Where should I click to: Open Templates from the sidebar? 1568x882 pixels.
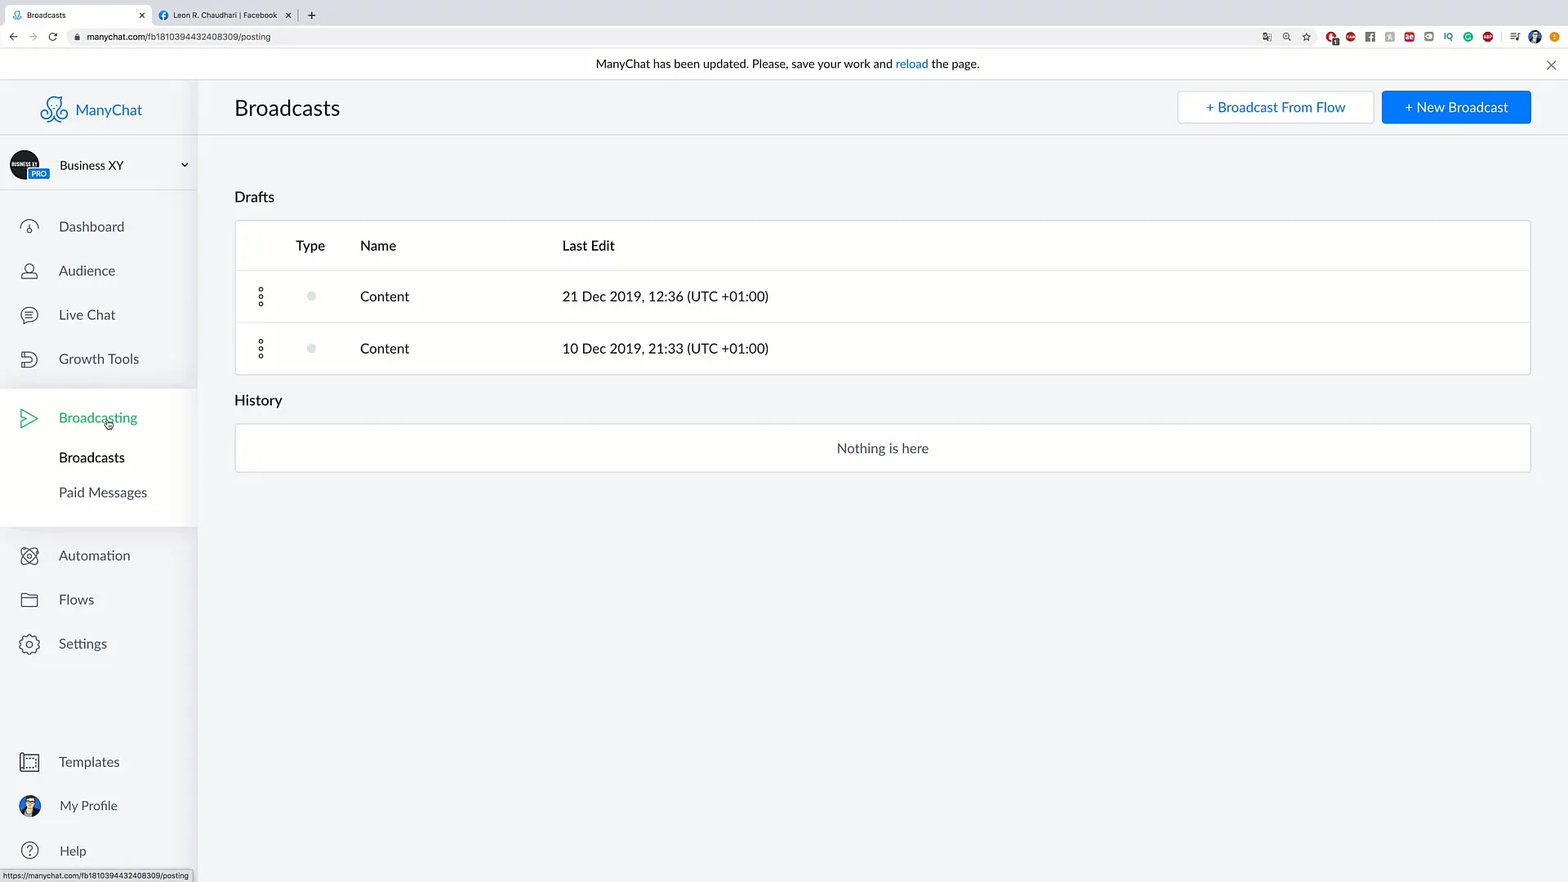click(x=89, y=762)
